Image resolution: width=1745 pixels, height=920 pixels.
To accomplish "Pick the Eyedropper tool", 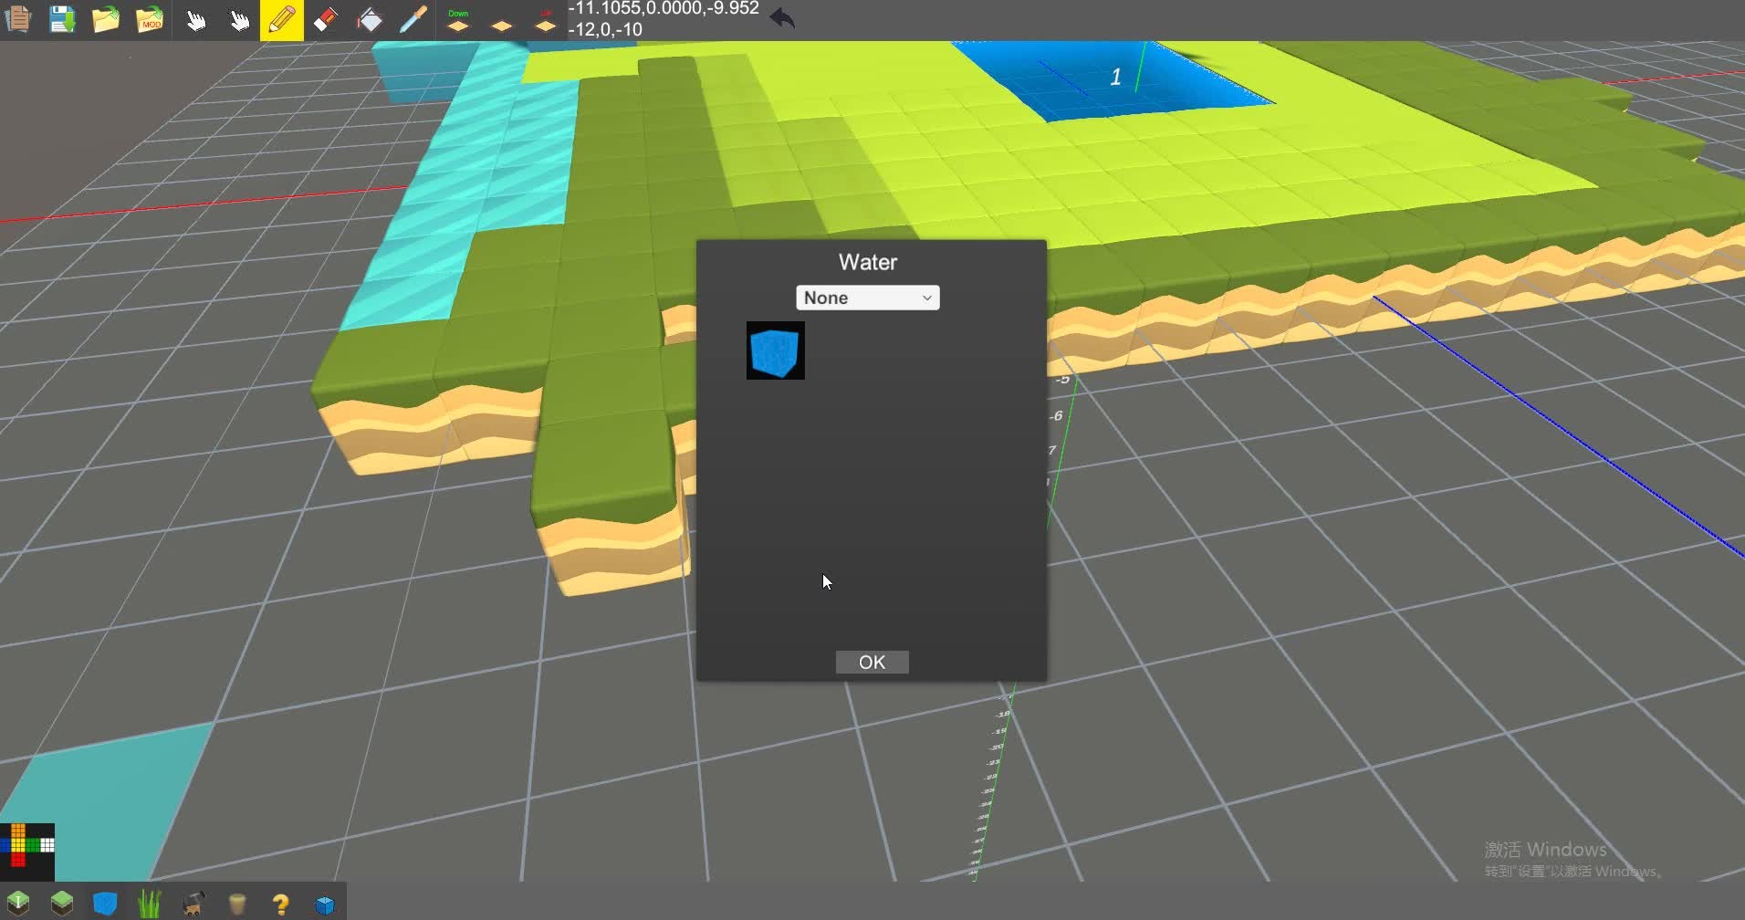I will click(413, 19).
